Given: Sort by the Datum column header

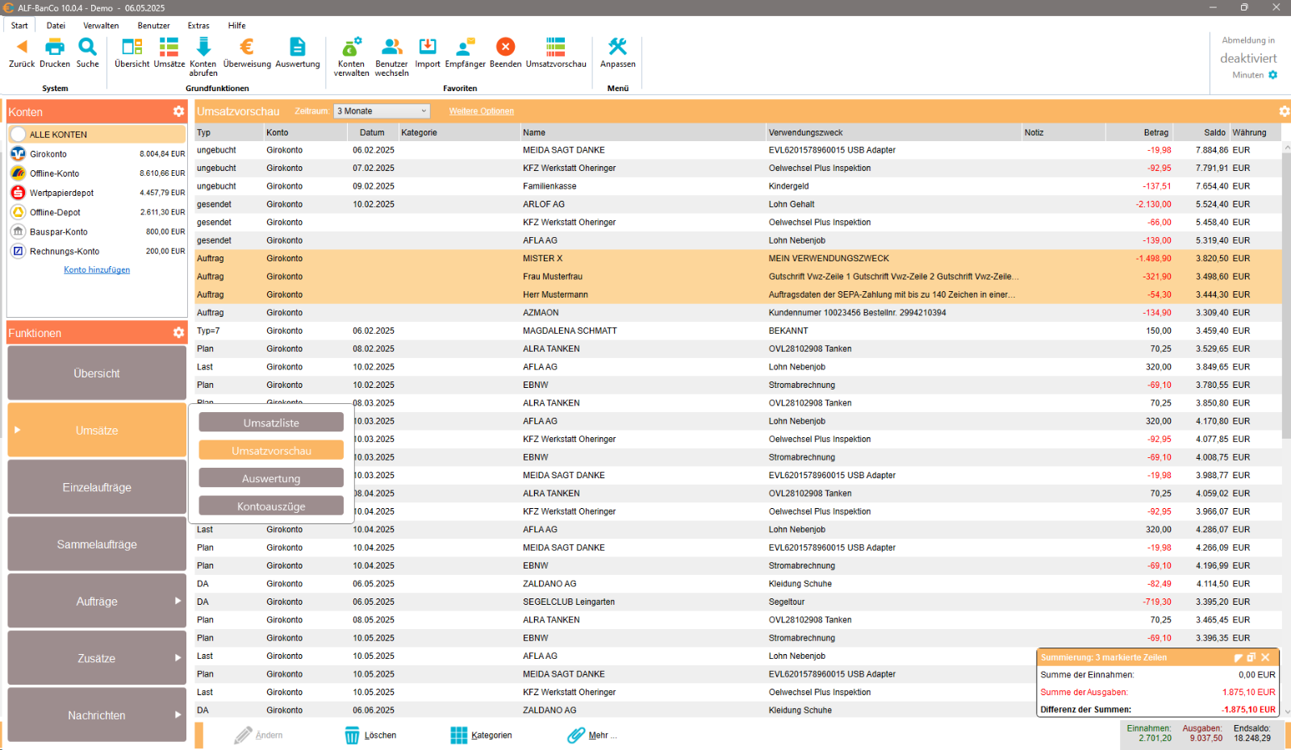Looking at the screenshot, I should [x=372, y=132].
